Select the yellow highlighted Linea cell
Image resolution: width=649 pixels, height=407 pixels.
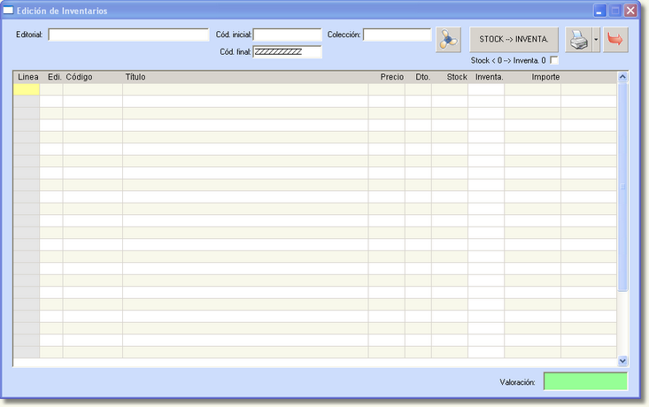(27, 89)
